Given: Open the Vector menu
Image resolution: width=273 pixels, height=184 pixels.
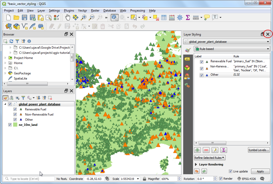Looking at the screenshot, I should [83, 11].
